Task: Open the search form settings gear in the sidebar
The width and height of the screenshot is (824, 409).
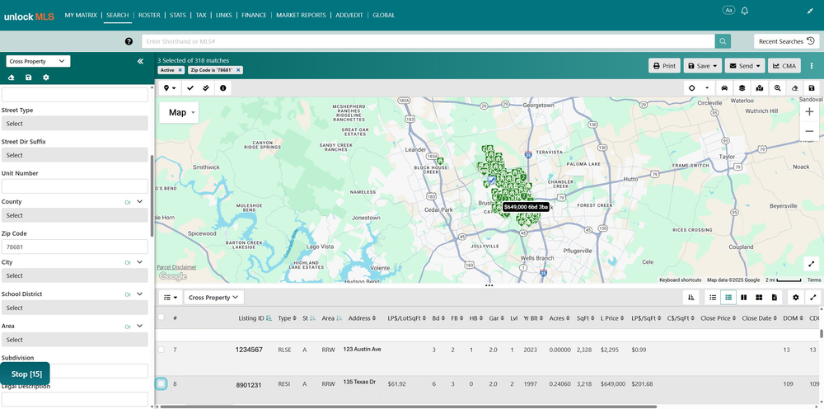Action: point(45,78)
